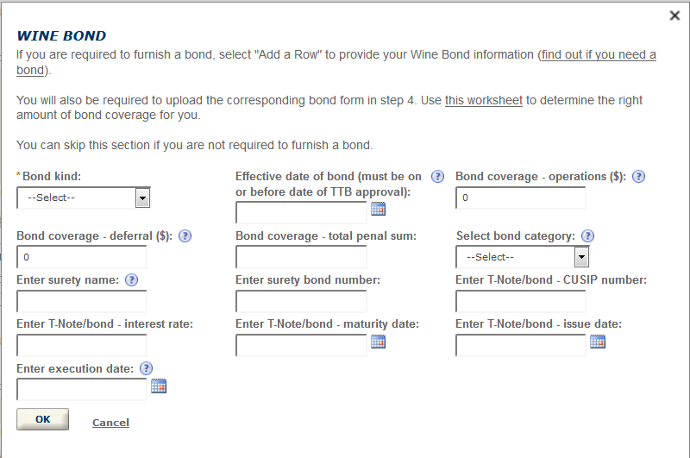Close the Wine Bond dialog

[x=674, y=16]
